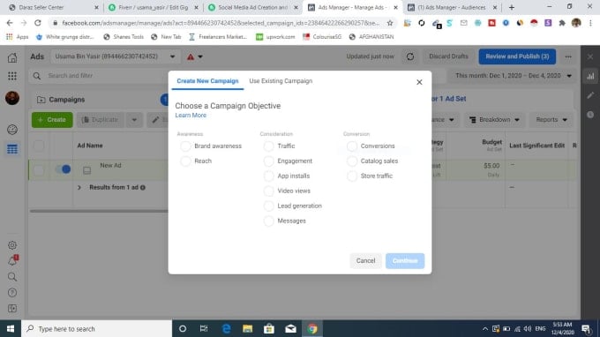Image resolution: width=600 pixels, height=337 pixels.
Task: Select Brand awareness objective
Action: 185,146
